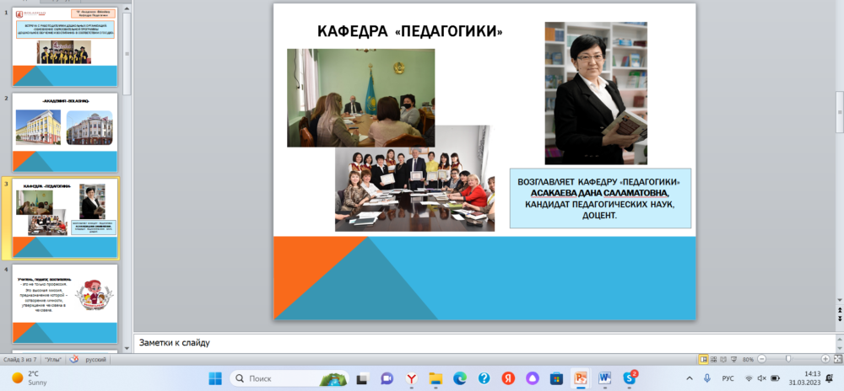Image resolution: width=844 pixels, height=391 pixels.
Task: Switch to Slide Sorter view
Action: (x=713, y=359)
